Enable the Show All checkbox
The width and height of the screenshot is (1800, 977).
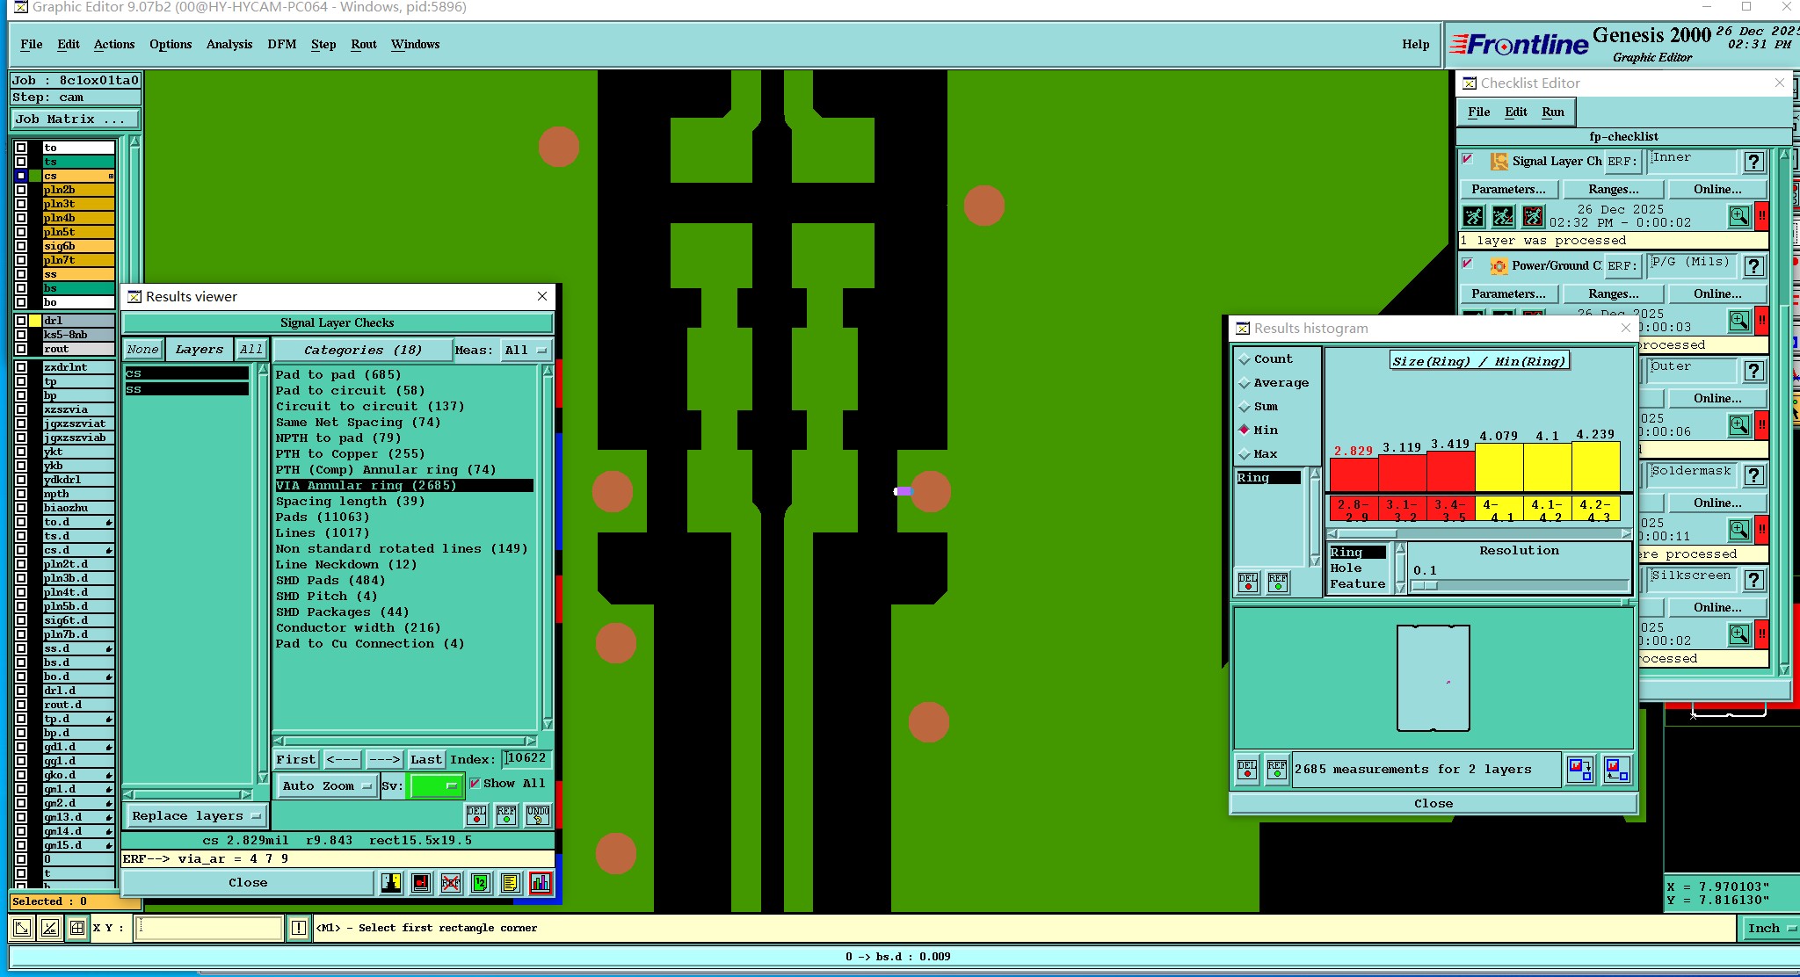click(x=475, y=783)
